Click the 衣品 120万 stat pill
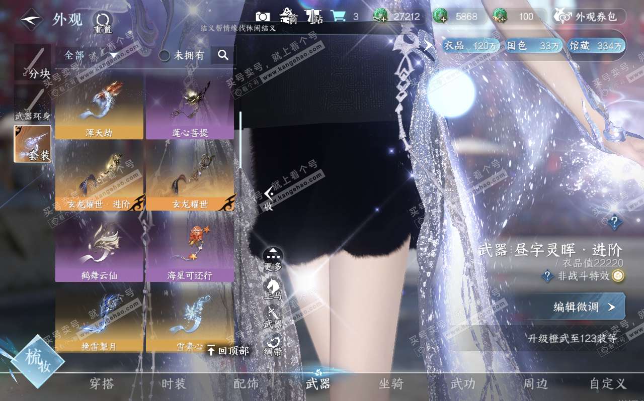644x401 pixels. (470, 46)
